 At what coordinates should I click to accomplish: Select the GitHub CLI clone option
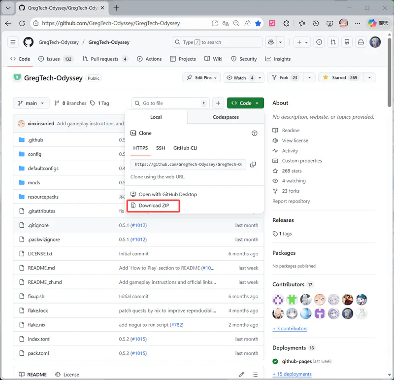tap(185, 148)
